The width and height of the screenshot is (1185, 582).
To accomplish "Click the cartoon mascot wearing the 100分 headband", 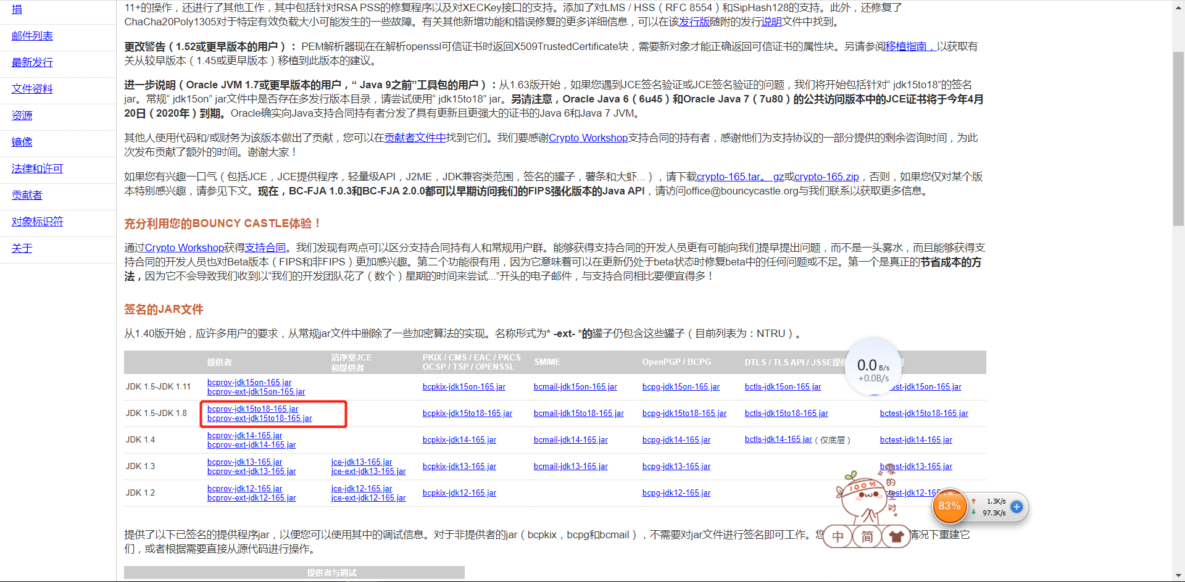I will [865, 500].
